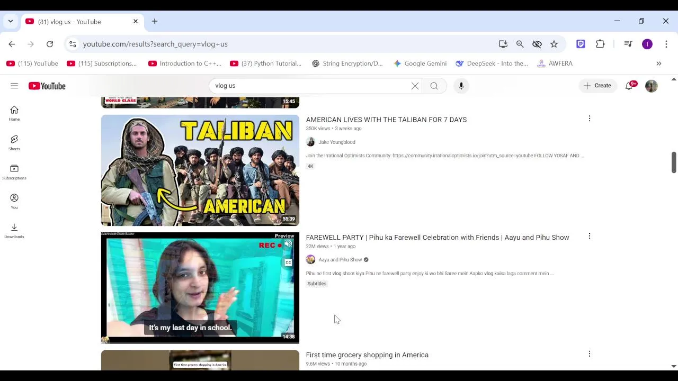This screenshot has width=678, height=381.
Task: Expand the tab search dropdown
Action: click(11, 21)
